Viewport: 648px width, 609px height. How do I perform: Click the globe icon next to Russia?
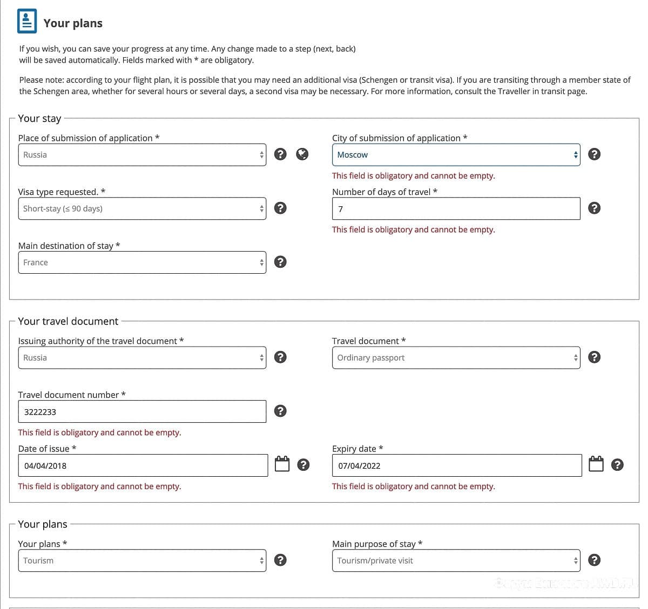pos(302,154)
